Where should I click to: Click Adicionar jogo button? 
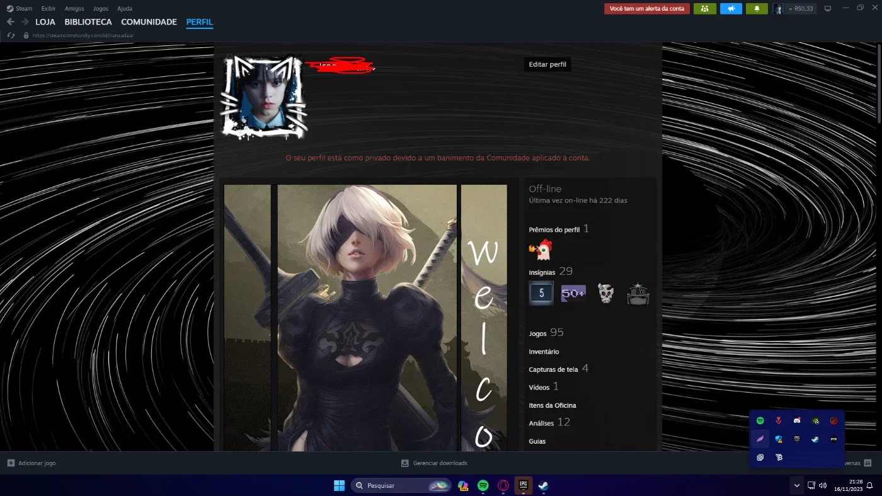click(x=31, y=463)
